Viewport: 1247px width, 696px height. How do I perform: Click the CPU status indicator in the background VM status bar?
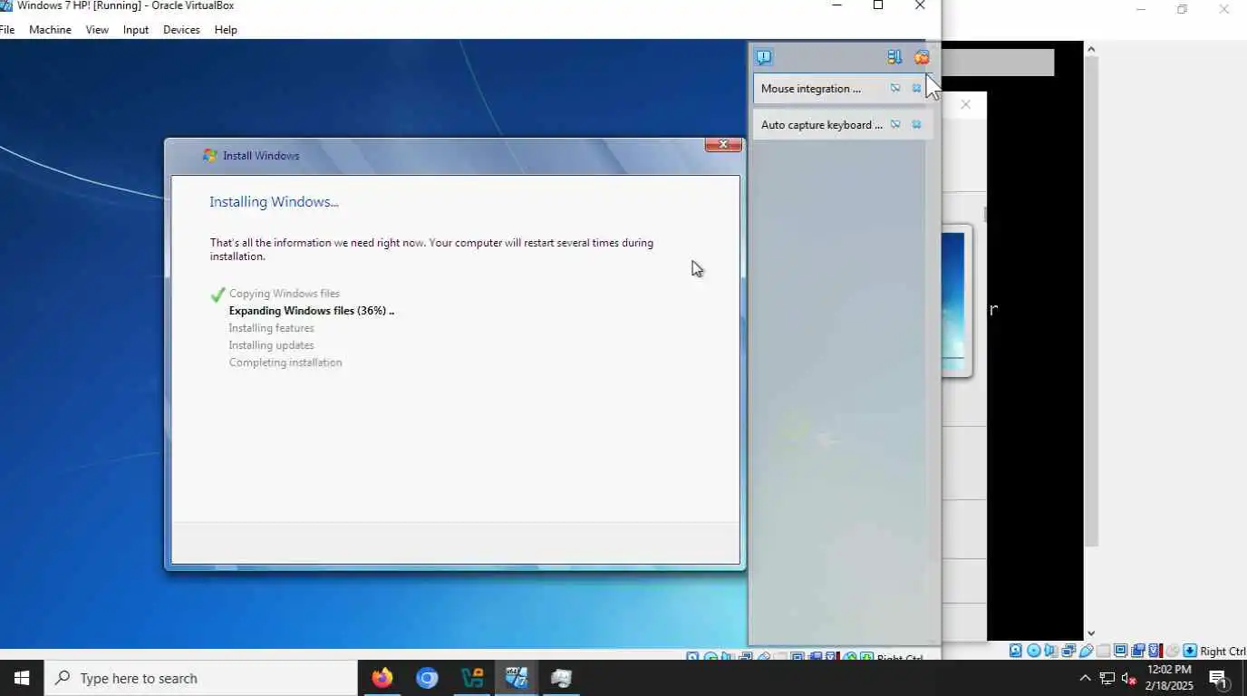1155,651
